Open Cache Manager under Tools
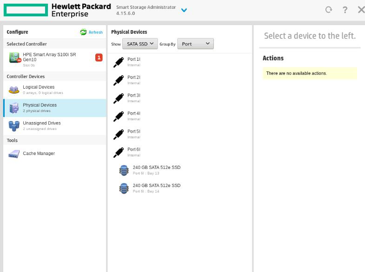This screenshot has width=365, height=272. [x=39, y=154]
